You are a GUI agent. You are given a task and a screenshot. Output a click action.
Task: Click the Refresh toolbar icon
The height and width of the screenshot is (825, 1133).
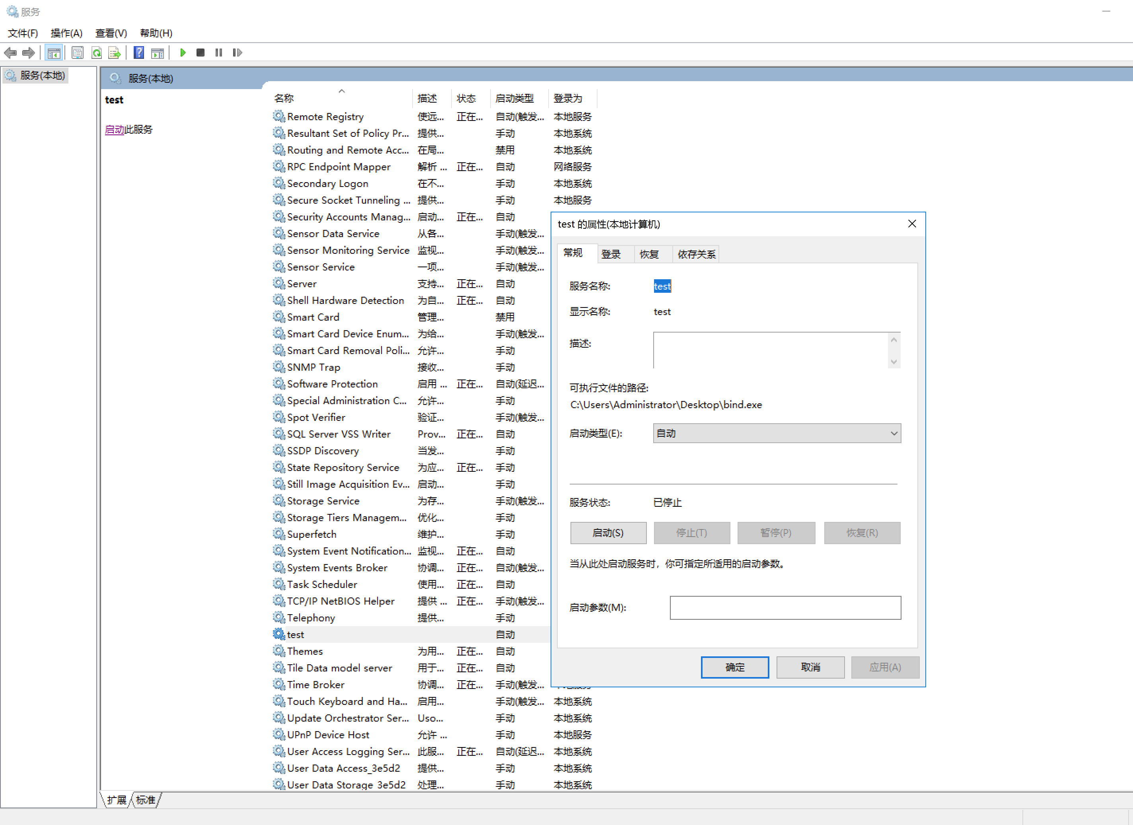pyautogui.click(x=96, y=53)
